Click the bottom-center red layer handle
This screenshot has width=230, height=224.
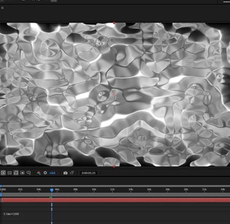114,166
